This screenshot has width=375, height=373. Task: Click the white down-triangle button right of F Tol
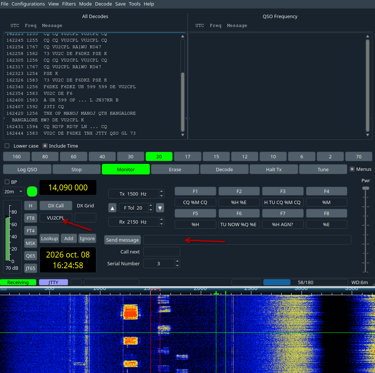pyautogui.click(x=160, y=208)
